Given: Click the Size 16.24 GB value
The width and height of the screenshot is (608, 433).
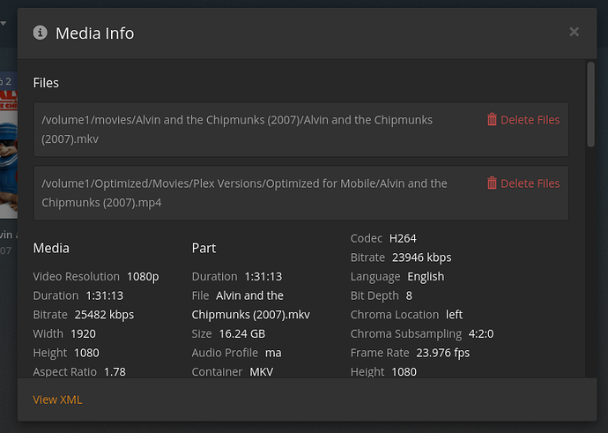Looking at the screenshot, I should (x=242, y=333).
